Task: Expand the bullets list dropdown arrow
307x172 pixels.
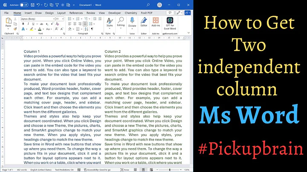Action: (x=73, y=19)
